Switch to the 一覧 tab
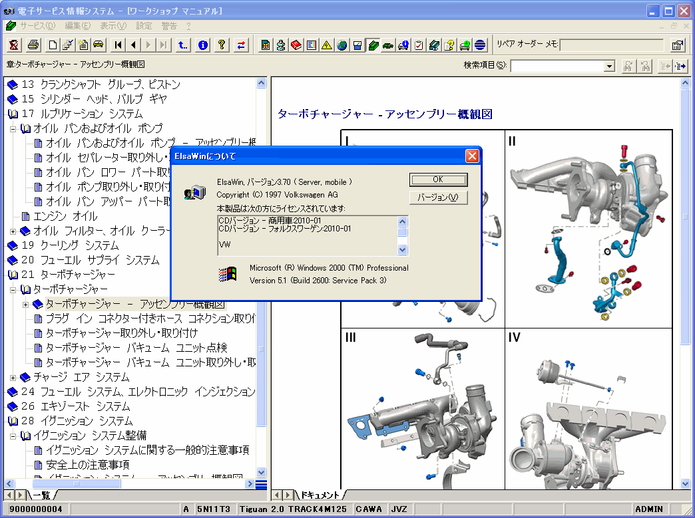 [42, 495]
